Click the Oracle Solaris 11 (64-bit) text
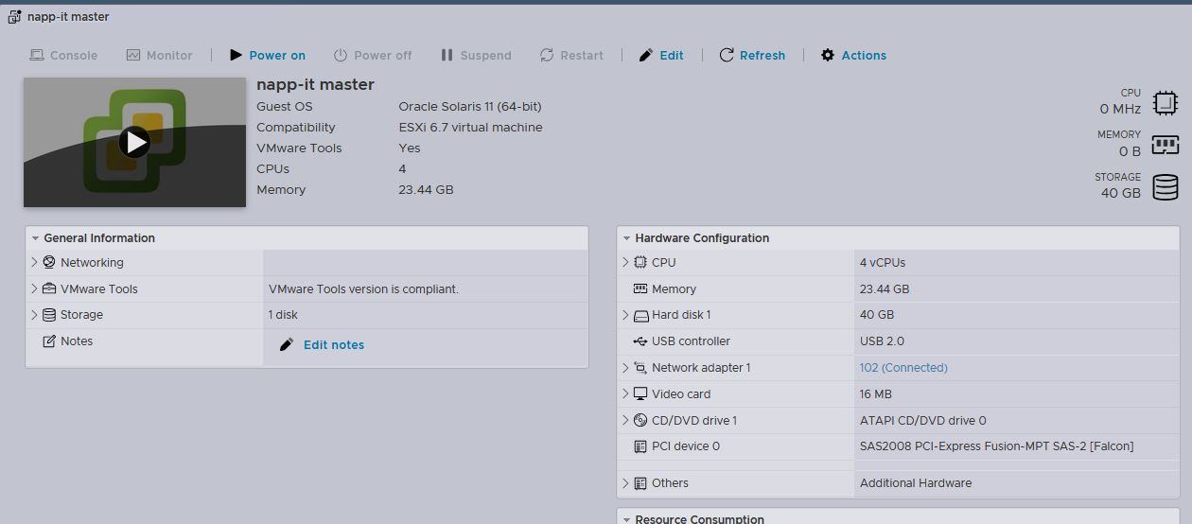The width and height of the screenshot is (1192, 524). (x=470, y=107)
